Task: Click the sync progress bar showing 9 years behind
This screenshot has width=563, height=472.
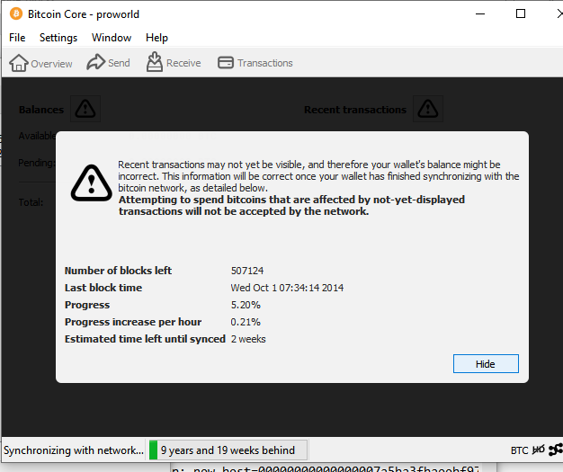Action: 228,450
